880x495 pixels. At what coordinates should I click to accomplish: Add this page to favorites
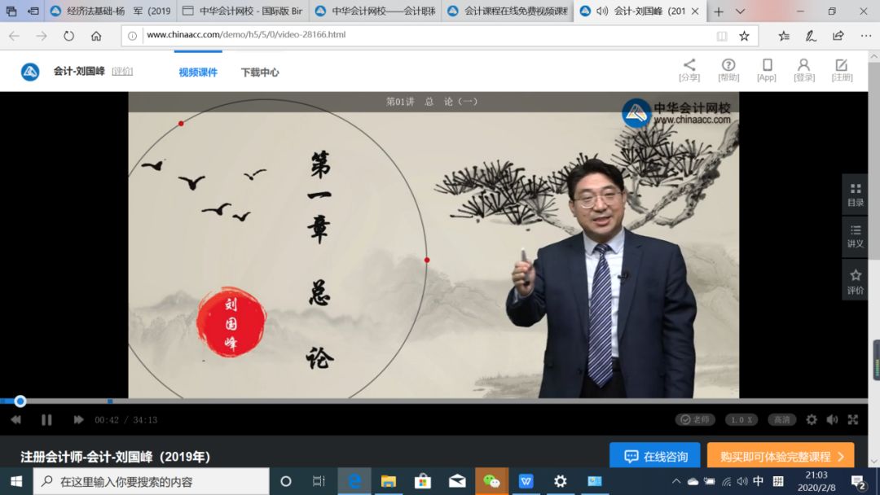coord(744,36)
